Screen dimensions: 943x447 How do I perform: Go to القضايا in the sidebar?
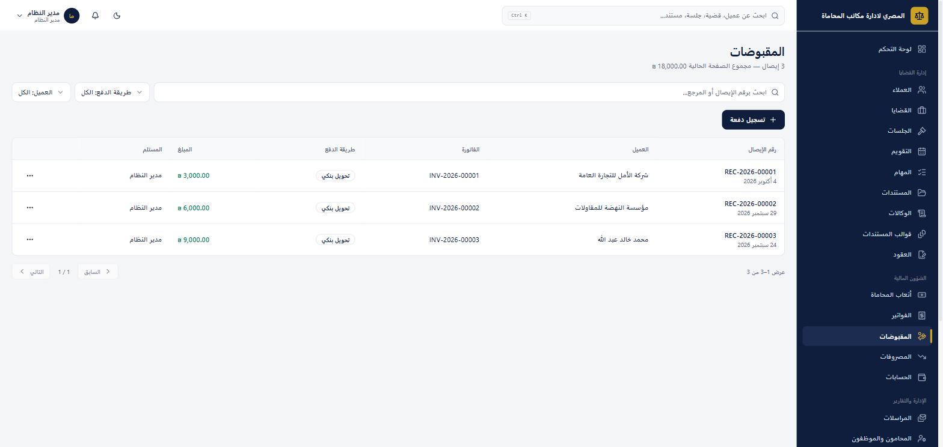point(867,111)
